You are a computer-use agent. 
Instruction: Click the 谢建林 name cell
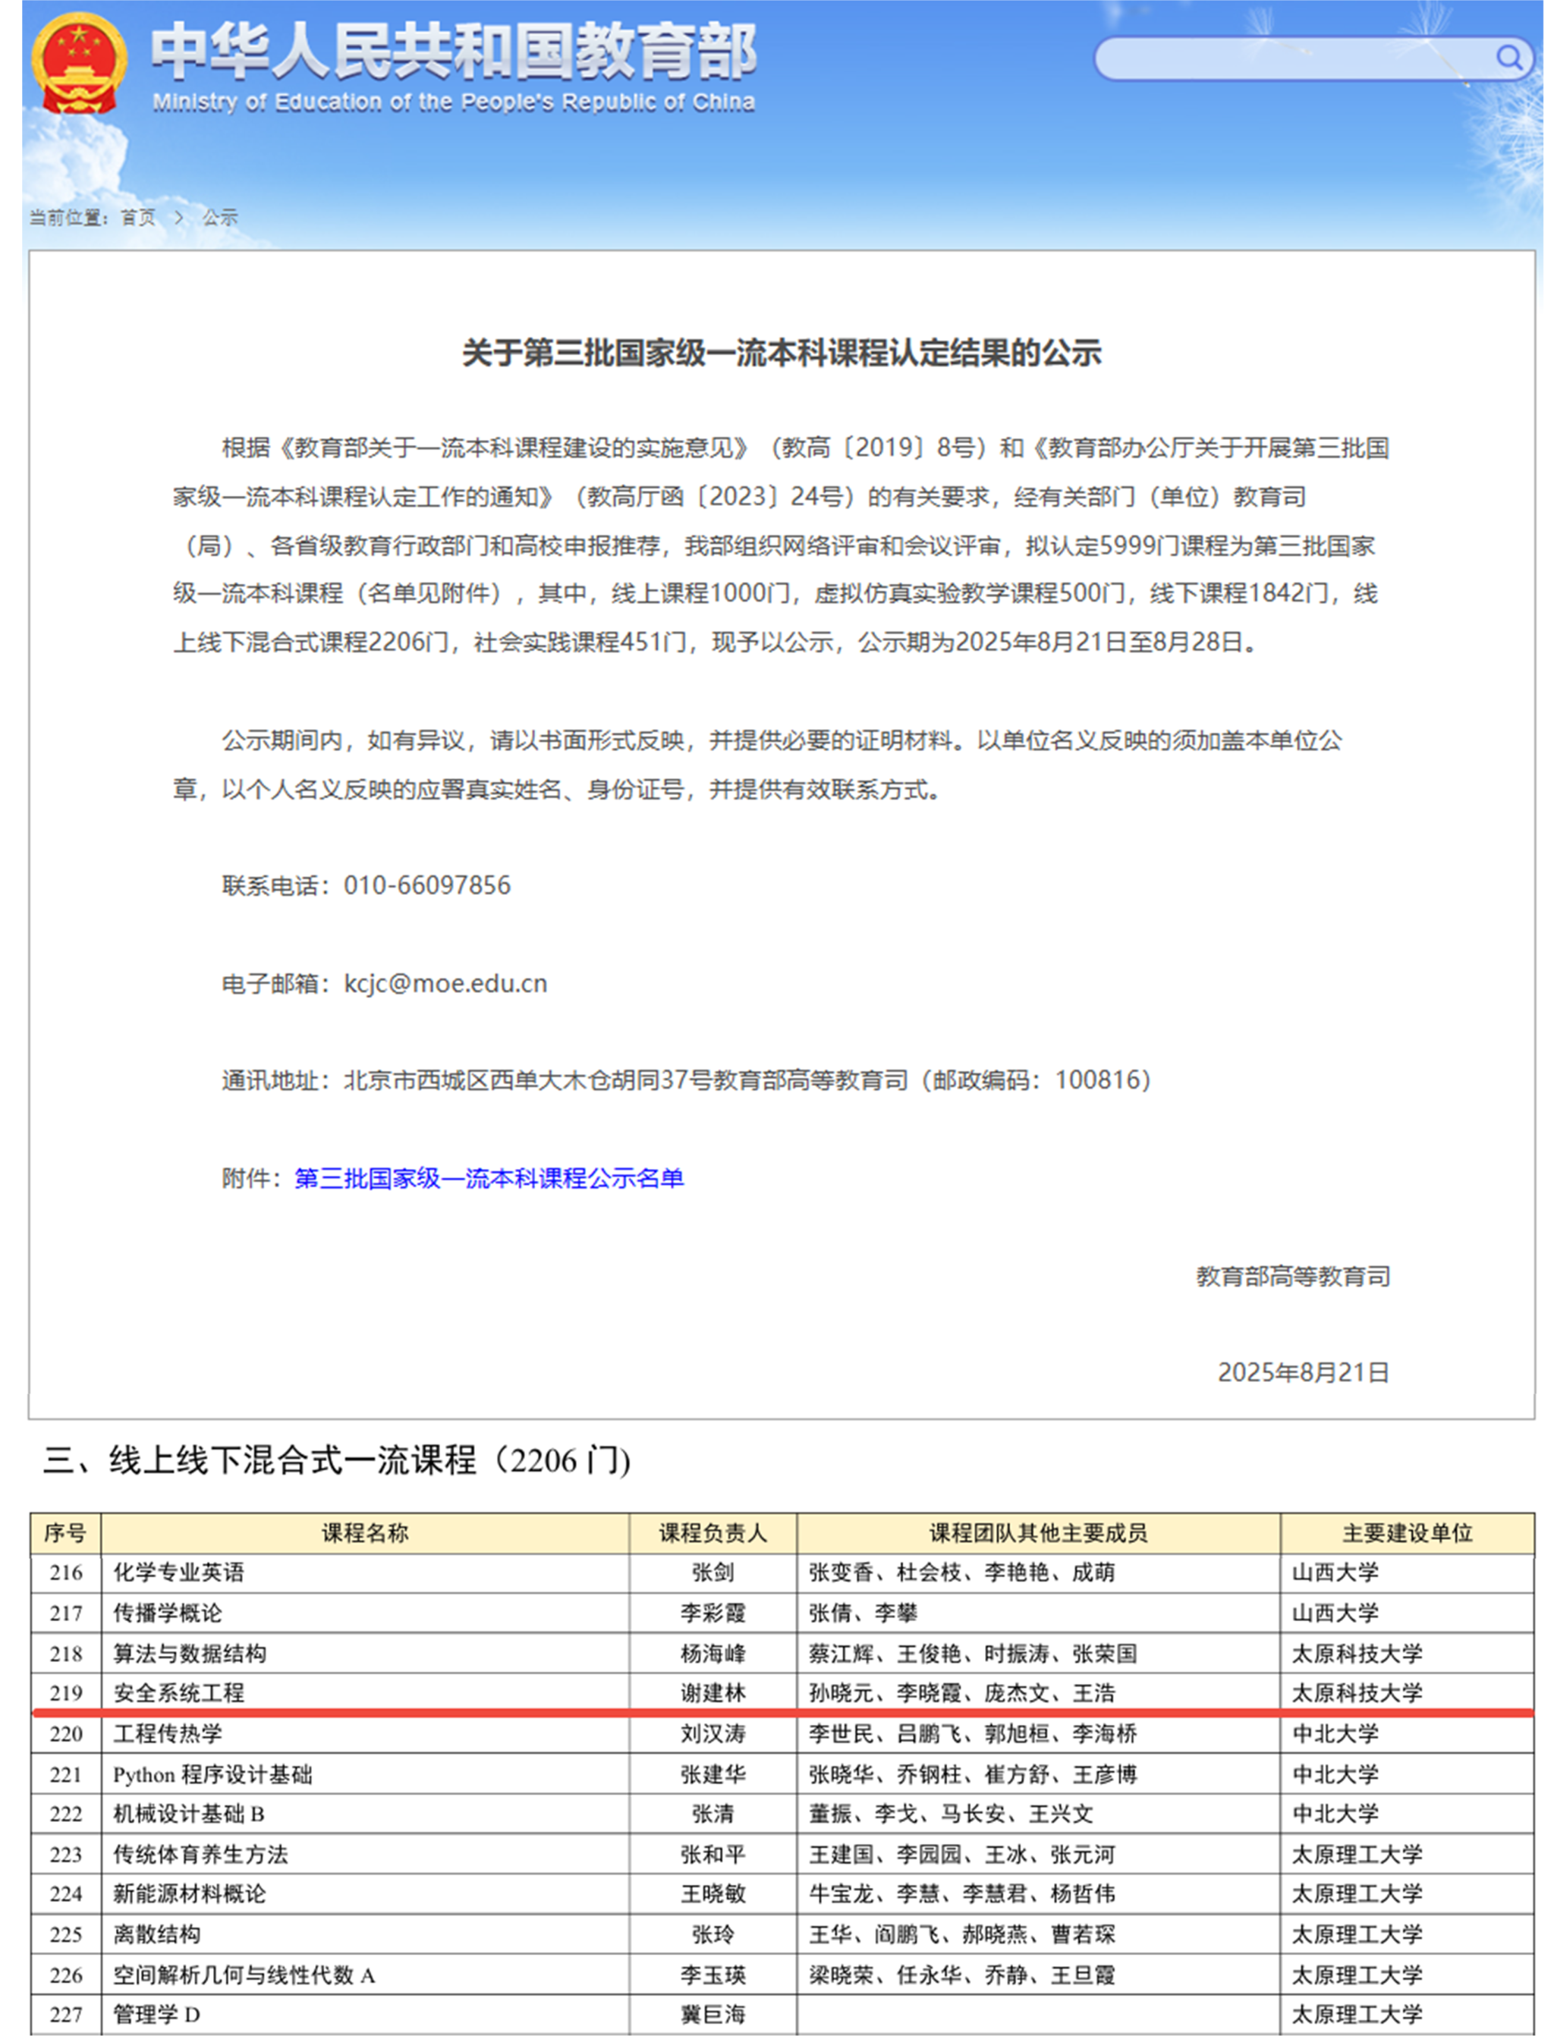(713, 1693)
